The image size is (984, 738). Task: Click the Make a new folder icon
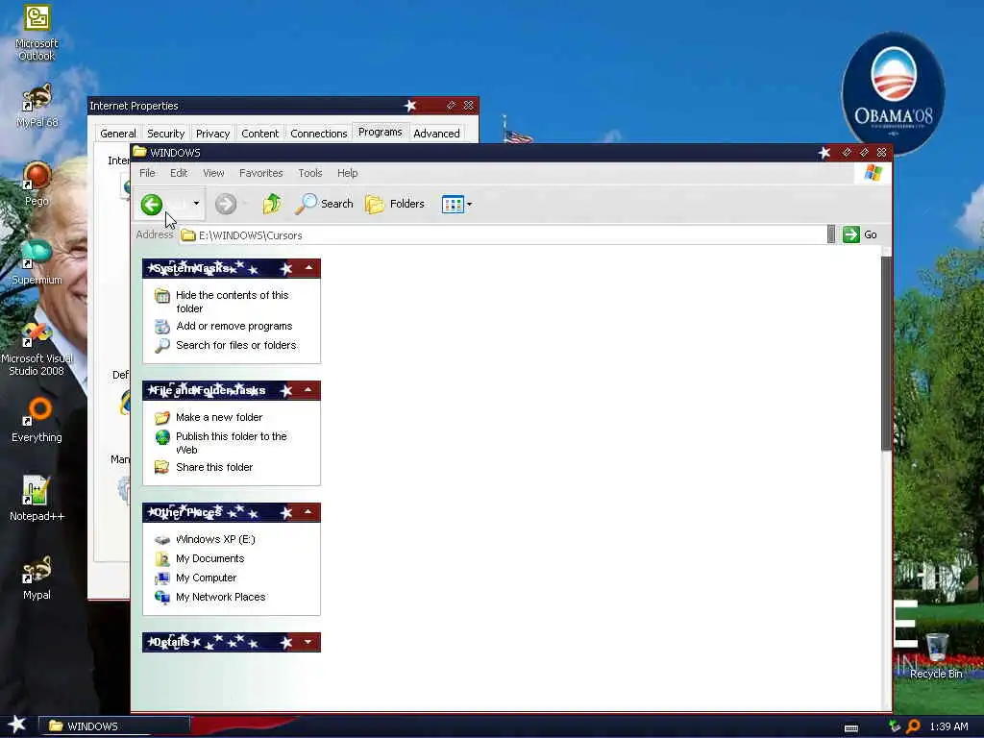pos(161,417)
